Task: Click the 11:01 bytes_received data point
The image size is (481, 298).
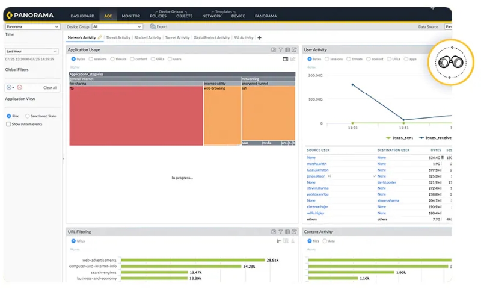Action: point(352,85)
